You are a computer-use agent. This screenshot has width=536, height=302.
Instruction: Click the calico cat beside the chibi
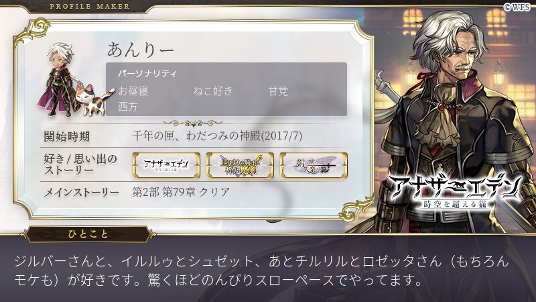pyautogui.click(x=94, y=99)
